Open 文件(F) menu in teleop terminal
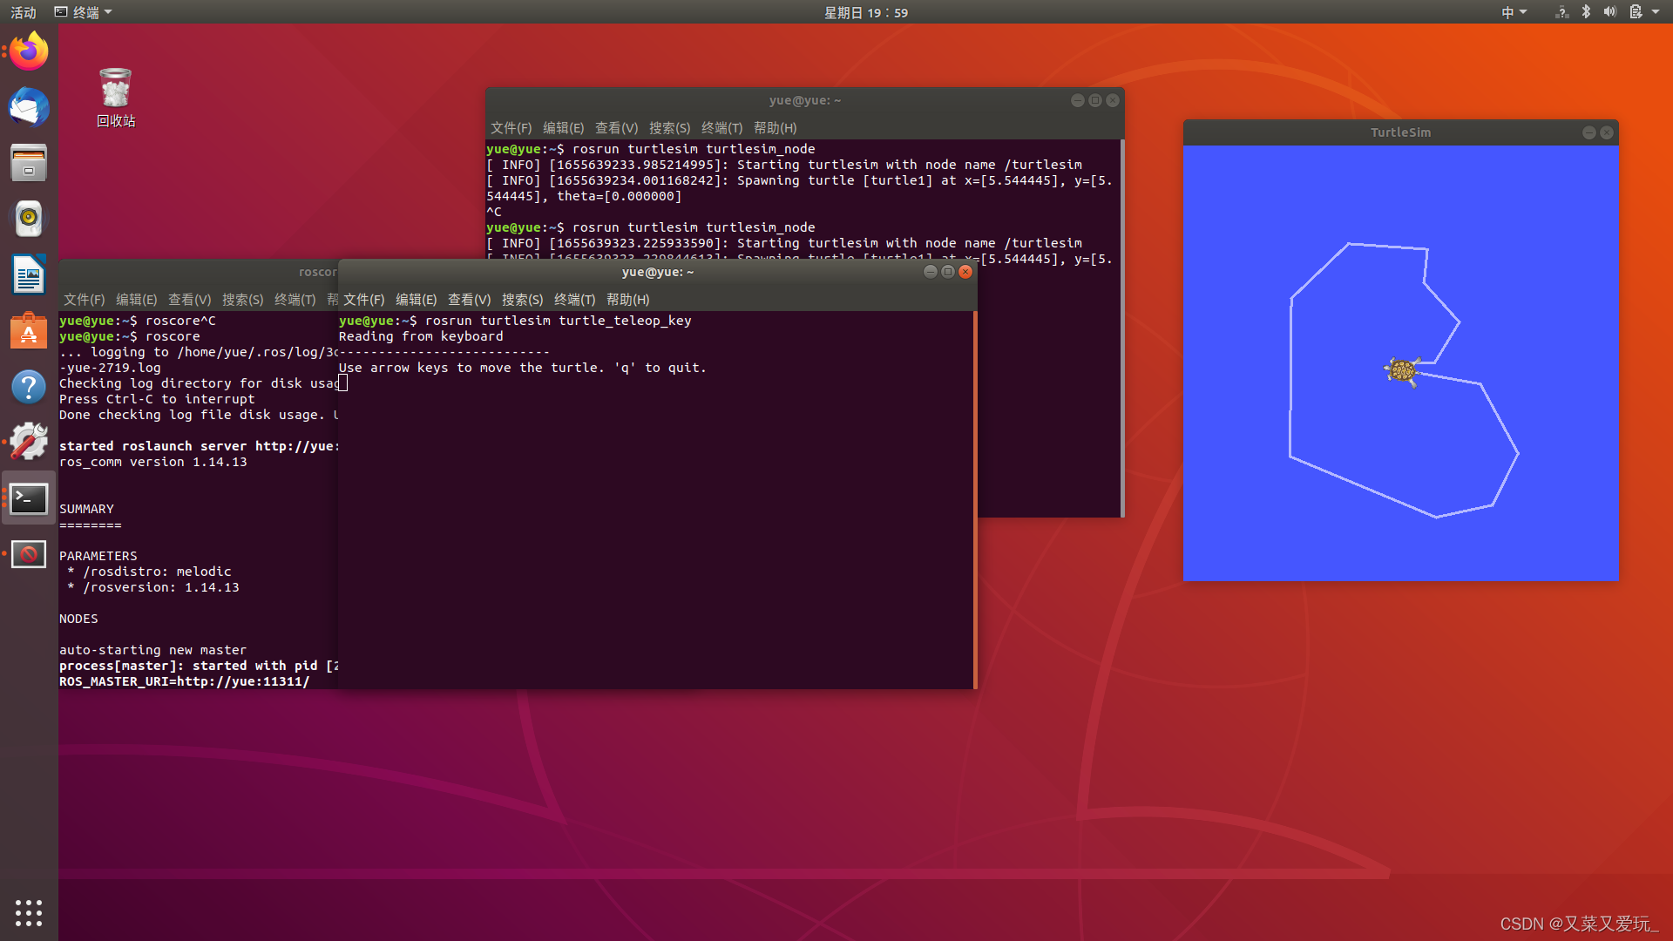 click(363, 300)
